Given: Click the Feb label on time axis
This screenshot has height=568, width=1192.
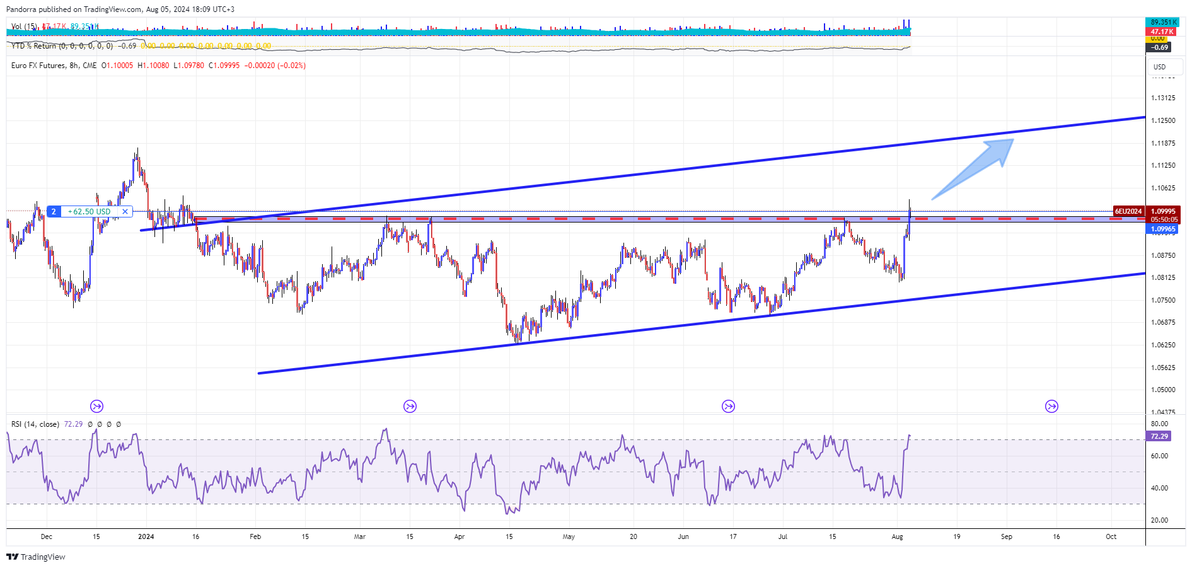Looking at the screenshot, I should point(255,537).
